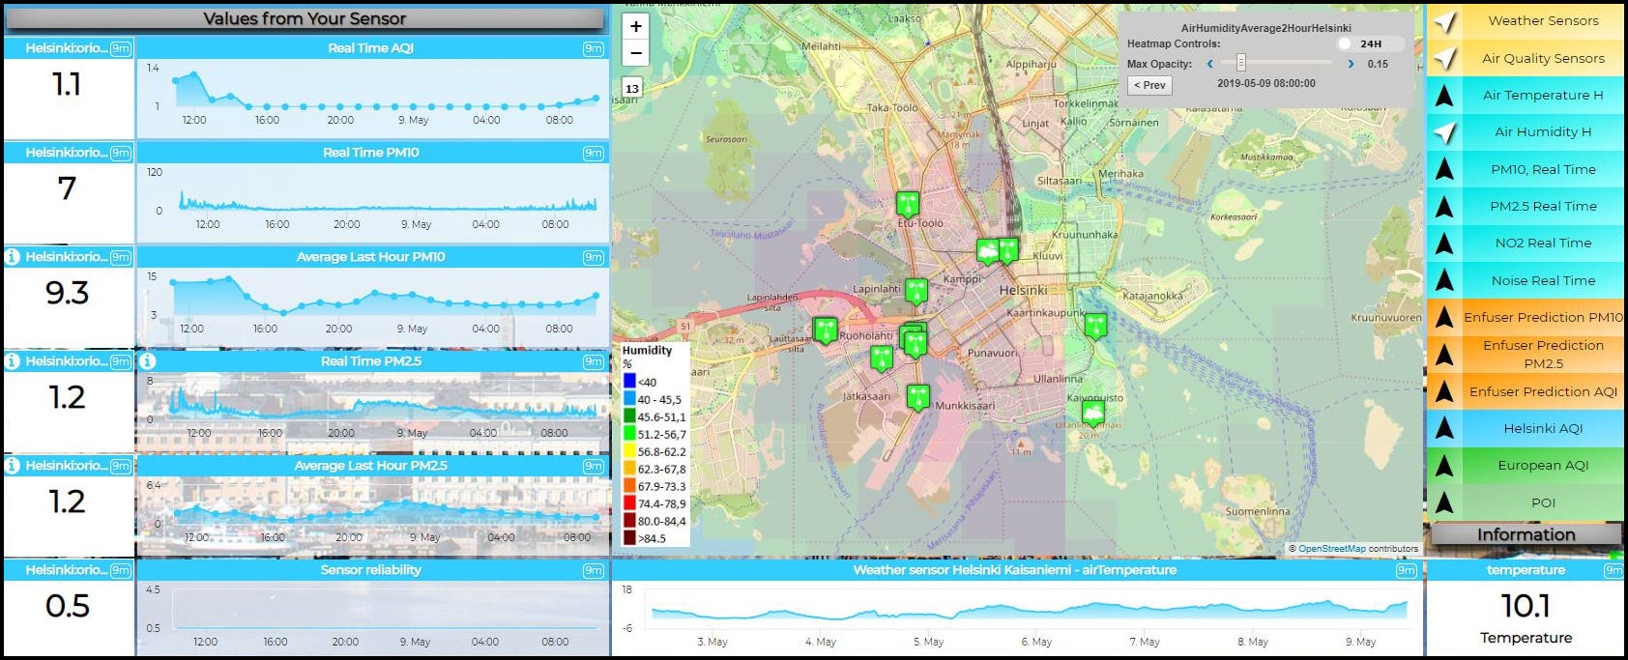Click the black arrow beside Air Temperature H
Image resolution: width=1628 pixels, height=660 pixels.
tap(1444, 95)
